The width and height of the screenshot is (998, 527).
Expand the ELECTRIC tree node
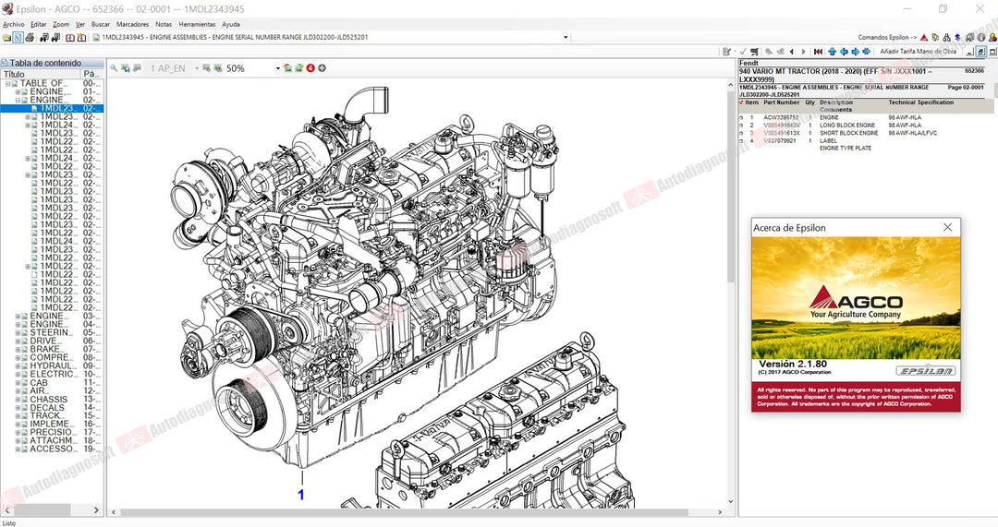(18, 374)
